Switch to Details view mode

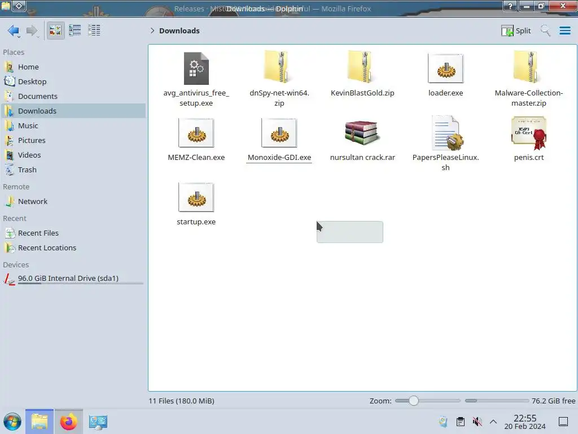pos(94,31)
